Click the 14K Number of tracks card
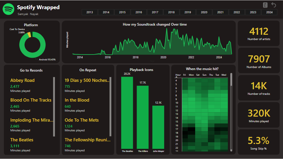283x159 pixels. point(259,88)
